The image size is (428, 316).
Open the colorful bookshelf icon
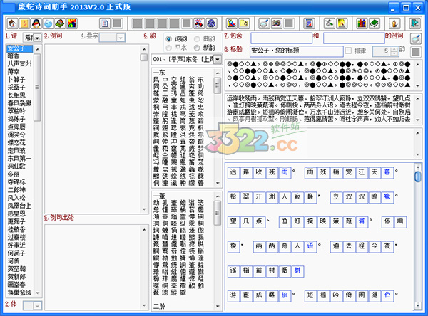point(362,23)
